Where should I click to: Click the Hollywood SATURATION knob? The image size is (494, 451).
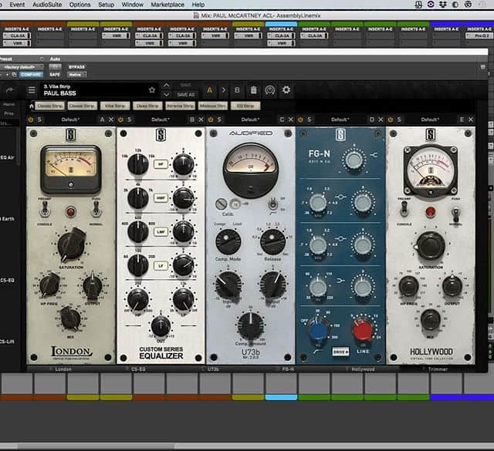click(x=431, y=247)
